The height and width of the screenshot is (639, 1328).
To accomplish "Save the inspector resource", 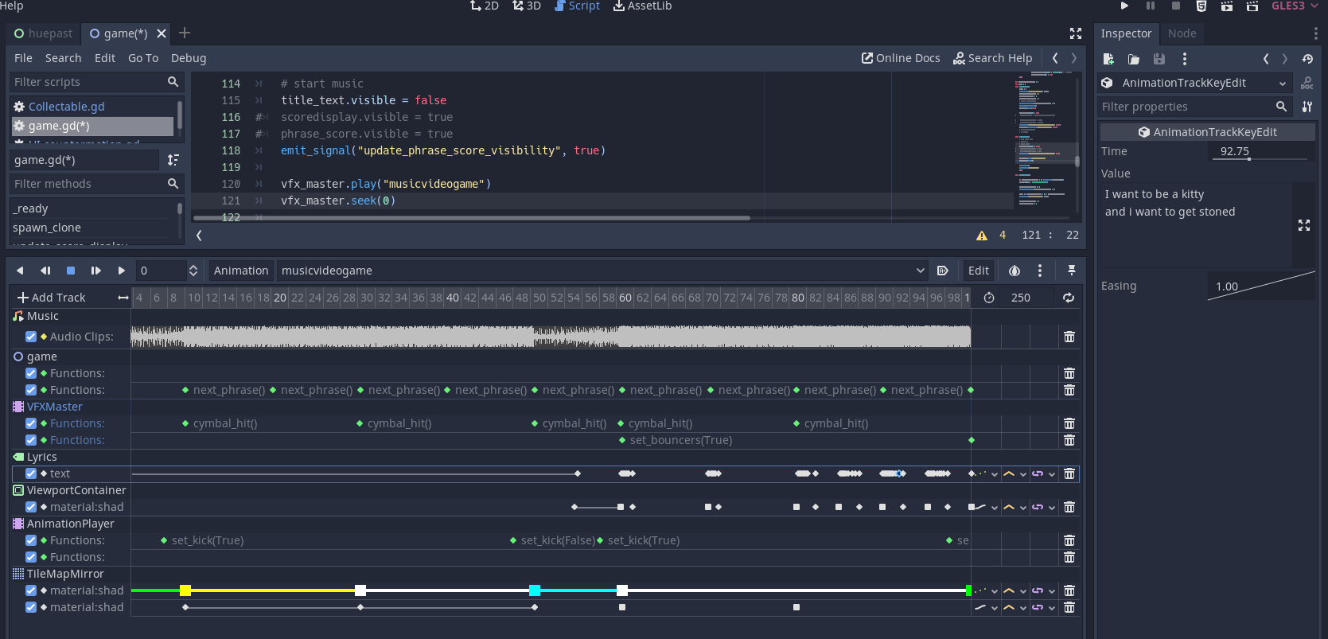I will [1159, 59].
